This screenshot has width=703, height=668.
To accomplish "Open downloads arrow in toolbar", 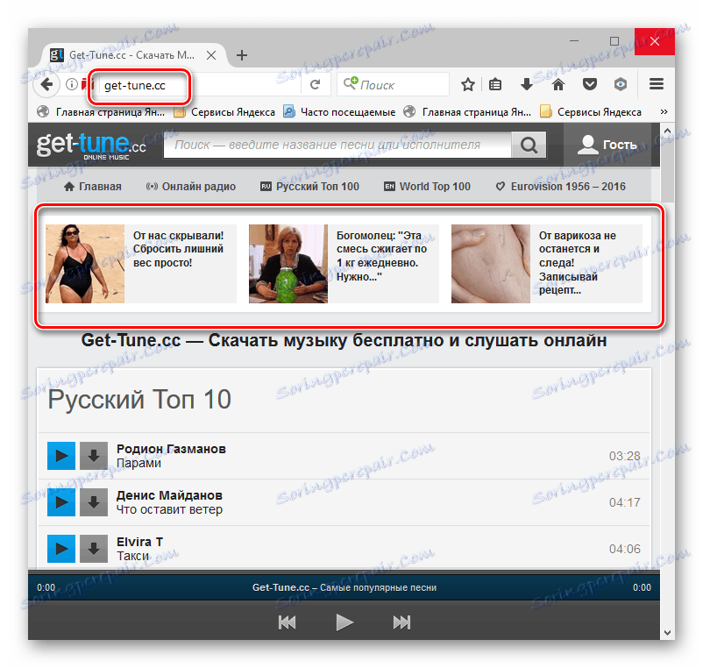I will click(526, 84).
